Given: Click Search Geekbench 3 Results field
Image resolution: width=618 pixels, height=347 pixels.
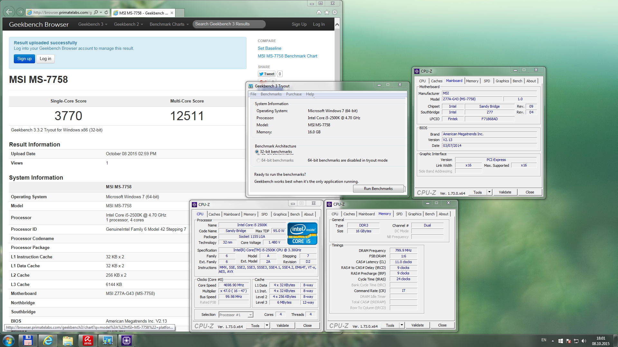Looking at the screenshot, I should [x=229, y=24].
